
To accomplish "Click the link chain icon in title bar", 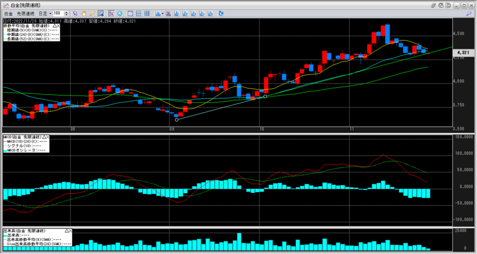I will (x=433, y=5).
